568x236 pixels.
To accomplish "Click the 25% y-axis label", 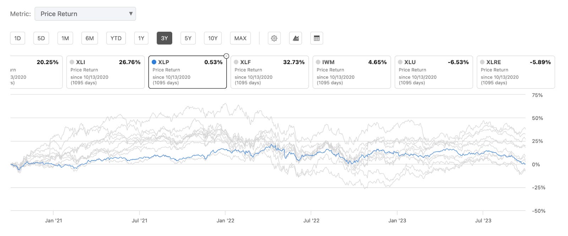I will pyautogui.click(x=537, y=141).
